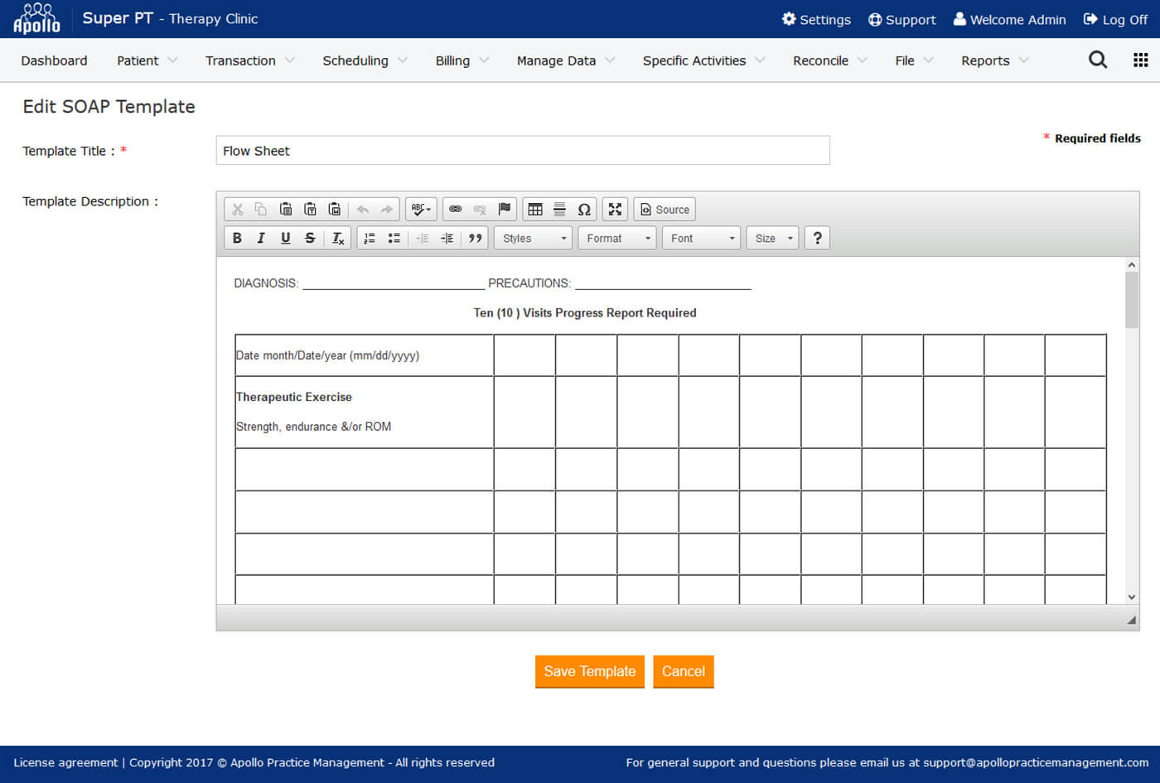Open the Styles dropdown
Viewport: 1160px width, 783px height.
tap(533, 239)
